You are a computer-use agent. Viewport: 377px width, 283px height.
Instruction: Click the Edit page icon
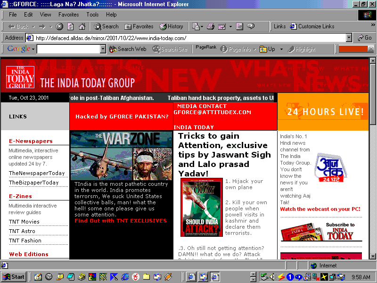221,26
